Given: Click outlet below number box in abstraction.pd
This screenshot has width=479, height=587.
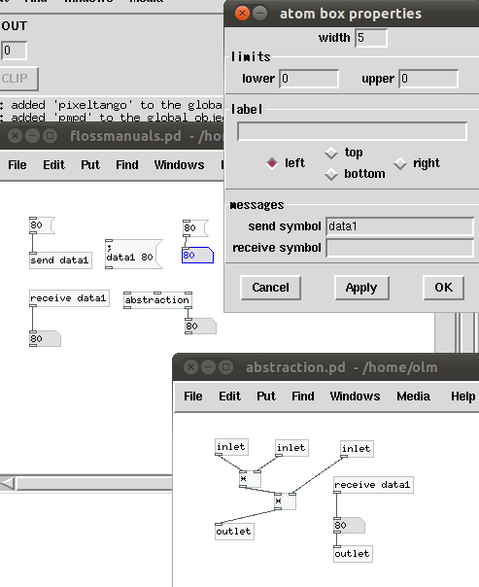Looking at the screenshot, I should pyautogui.click(x=353, y=554).
